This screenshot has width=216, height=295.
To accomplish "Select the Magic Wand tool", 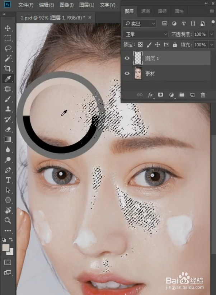I will click(x=8, y=58).
